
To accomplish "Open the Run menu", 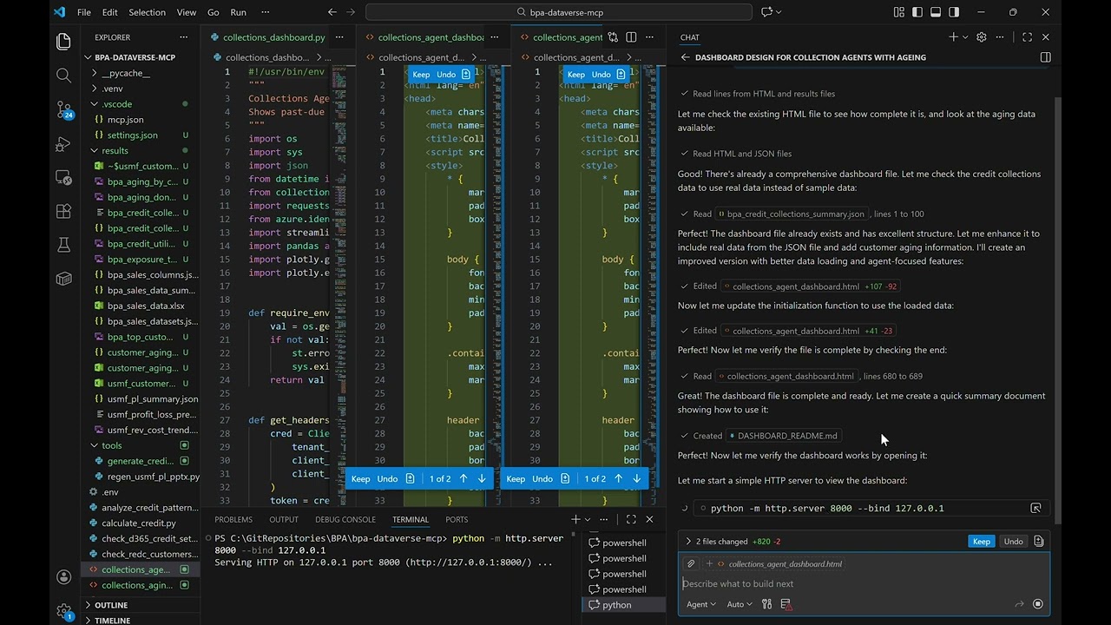I will 238,12.
